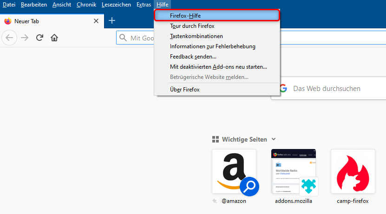Click the addons.mozilla label text
Screen dimensions: 386x214
[x=294, y=201]
